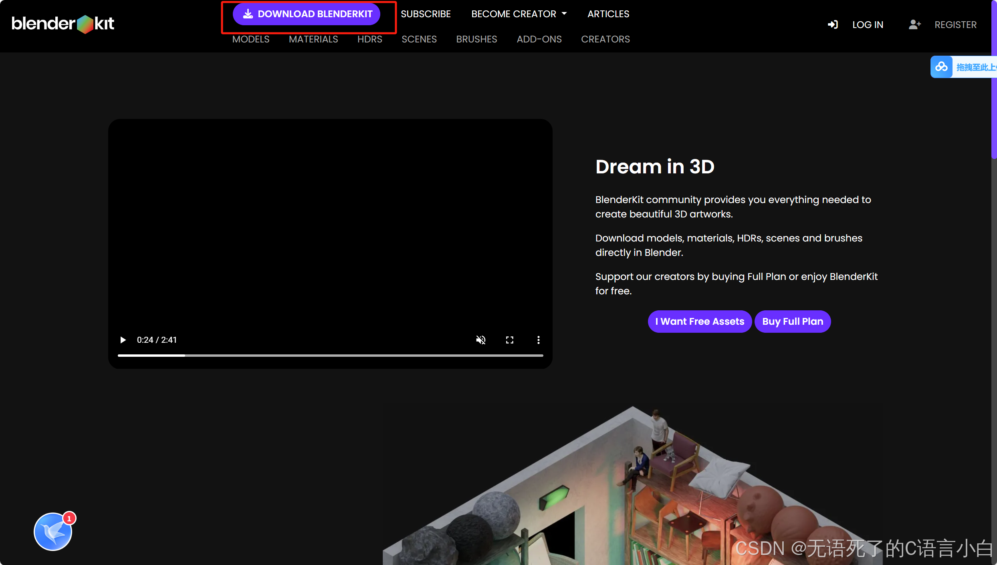Go to the Materials category

pos(313,39)
